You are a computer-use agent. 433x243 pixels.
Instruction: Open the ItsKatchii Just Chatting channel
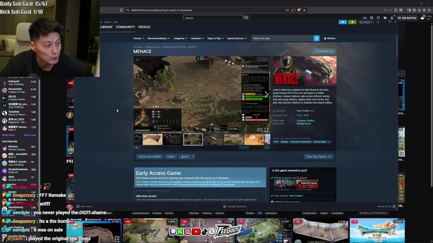pos(19,83)
